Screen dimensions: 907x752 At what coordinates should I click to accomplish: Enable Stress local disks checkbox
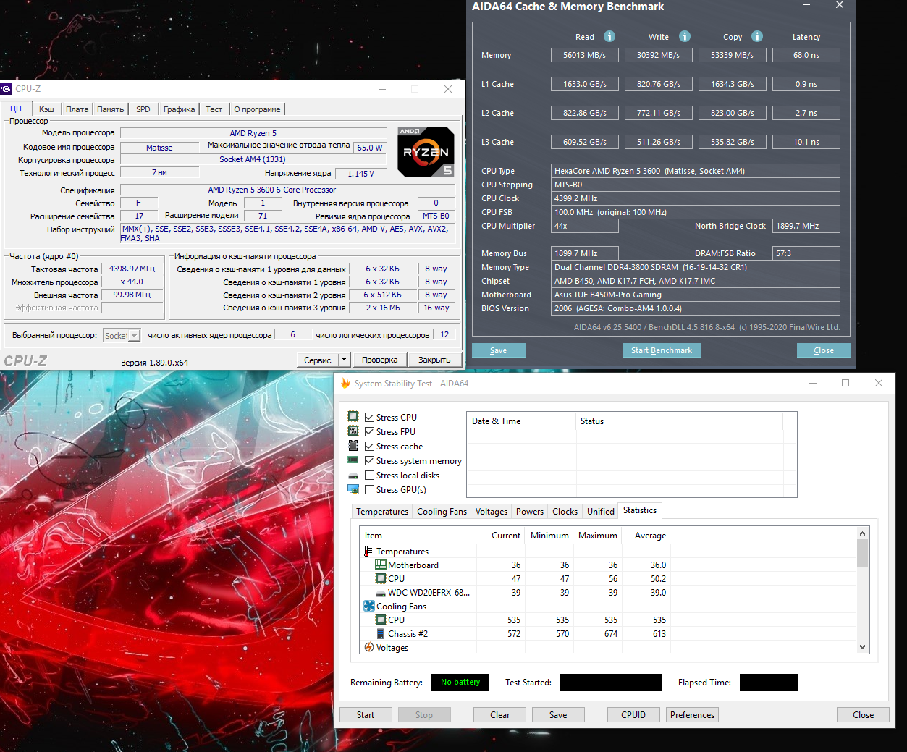coord(369,475)
